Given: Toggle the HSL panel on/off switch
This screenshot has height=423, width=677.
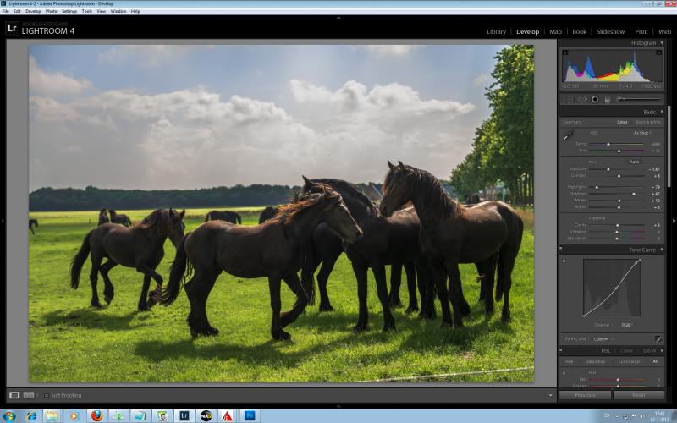Looking at the screenshot, I should 561,350.
